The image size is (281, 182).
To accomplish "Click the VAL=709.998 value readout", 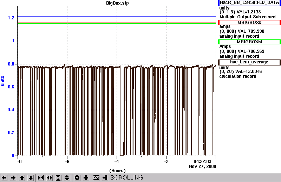I will point(250,31).
